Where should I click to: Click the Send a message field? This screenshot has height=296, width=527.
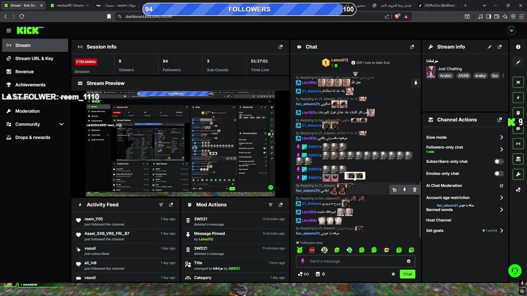click(x=355, y=261)
